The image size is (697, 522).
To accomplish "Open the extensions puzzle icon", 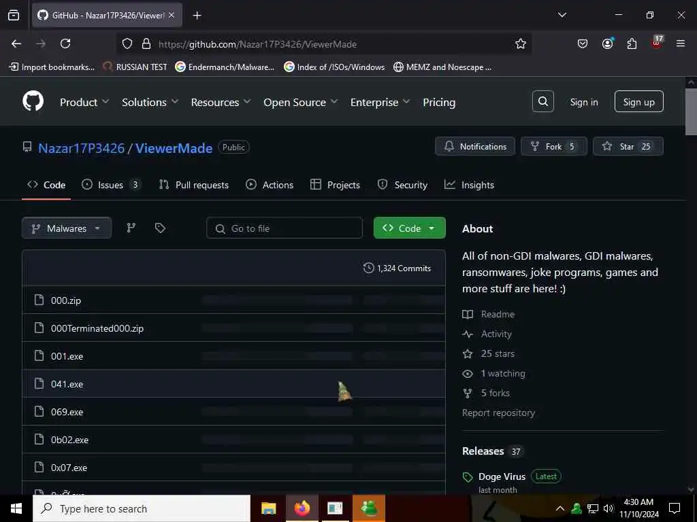I will coord(632,43).
